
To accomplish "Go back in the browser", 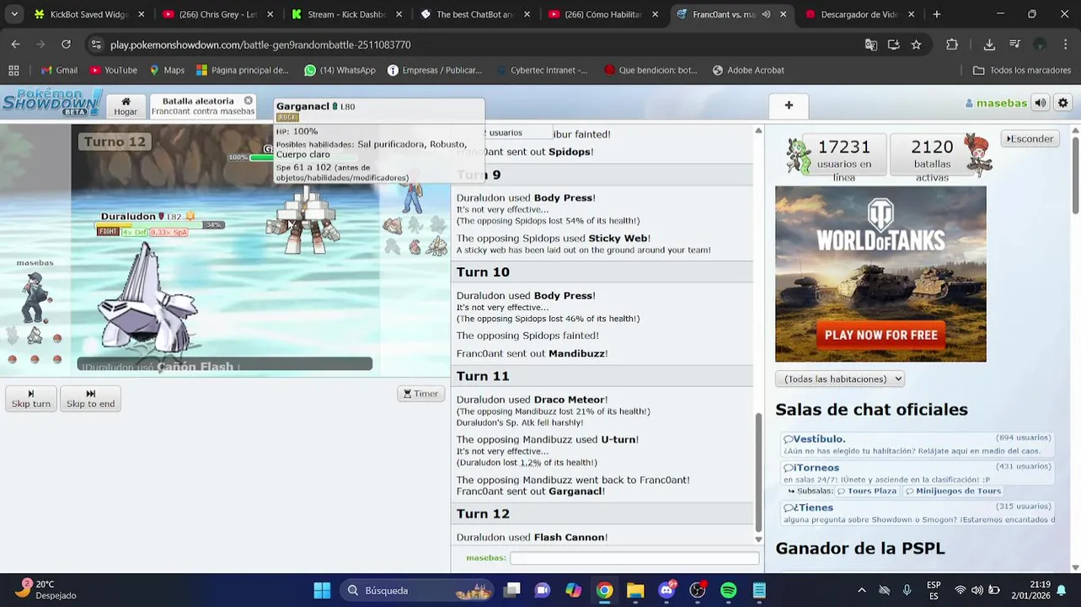I will (x=16, y=45).
